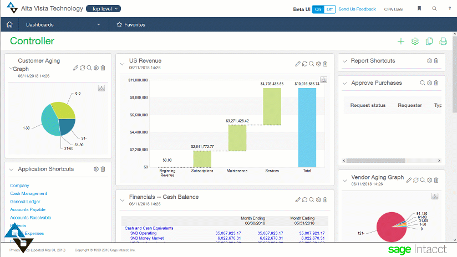The image size is (457, 257).
Task: Delete the US Revenue component
Action: [x=325, y=64]
